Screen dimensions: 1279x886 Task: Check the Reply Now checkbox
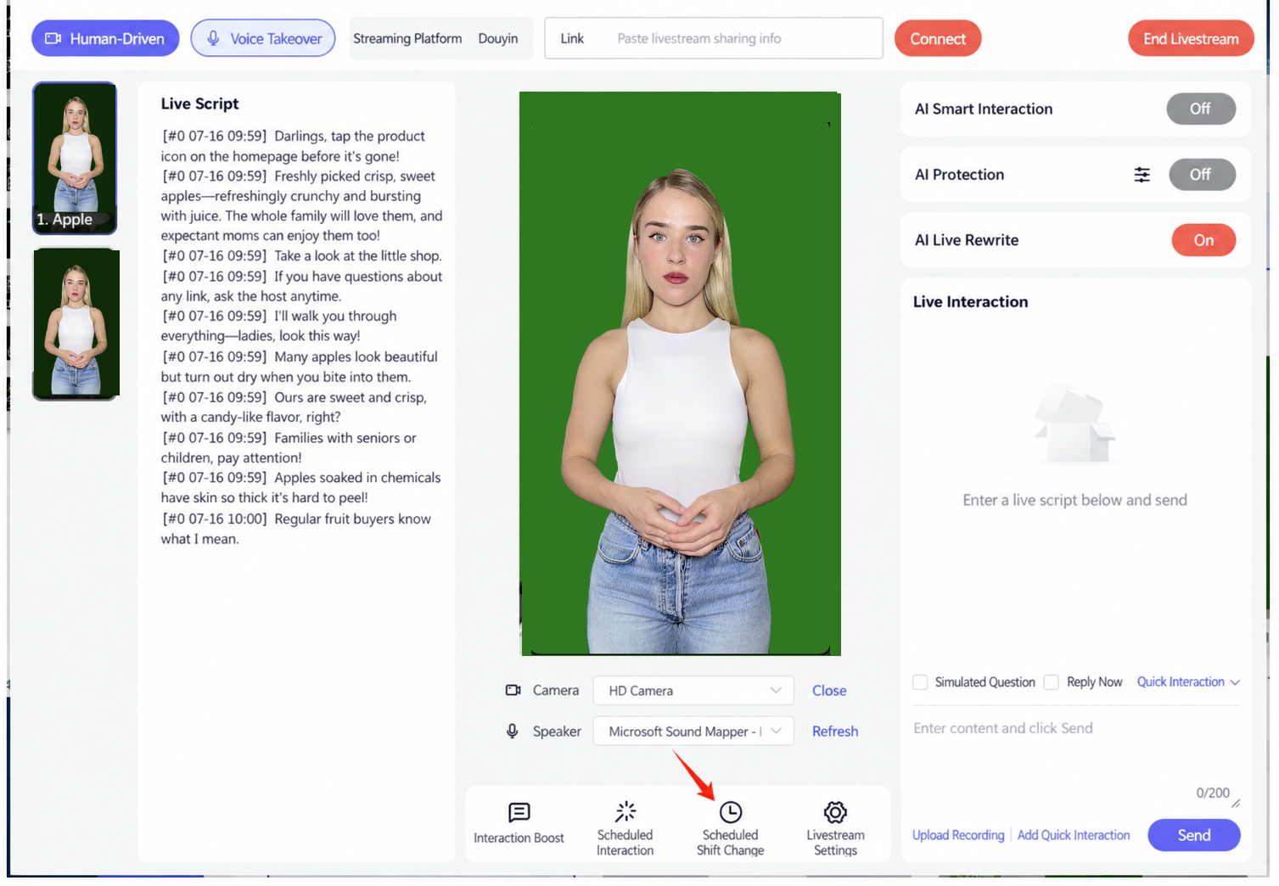(x=1052, y=682)
